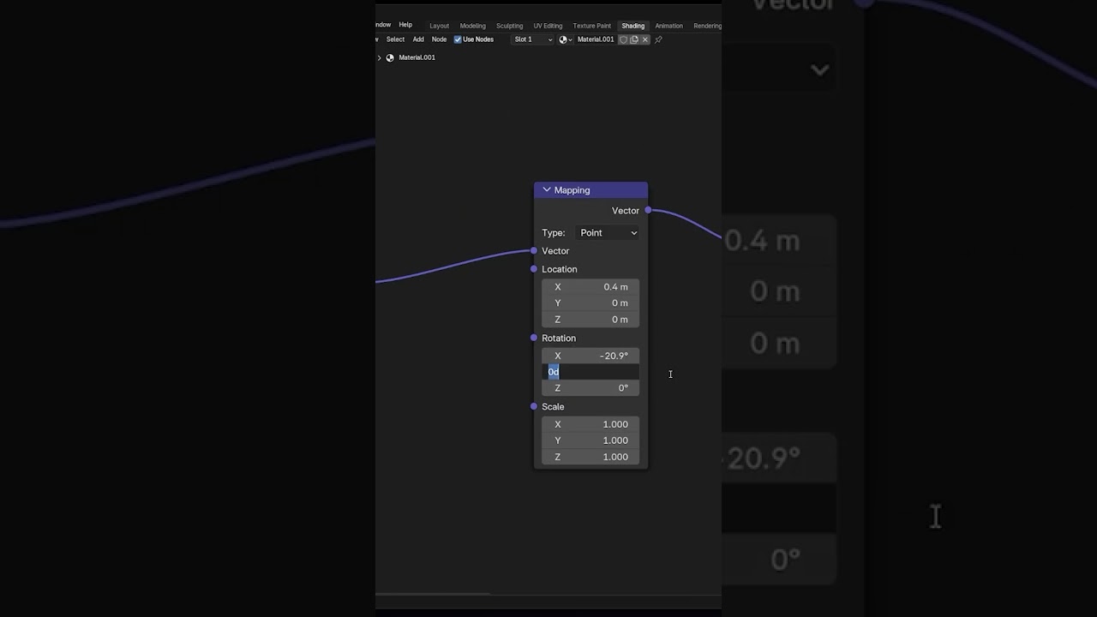Open the Slot 1 dropdown

pyautogui.click(x=532, y=39)
